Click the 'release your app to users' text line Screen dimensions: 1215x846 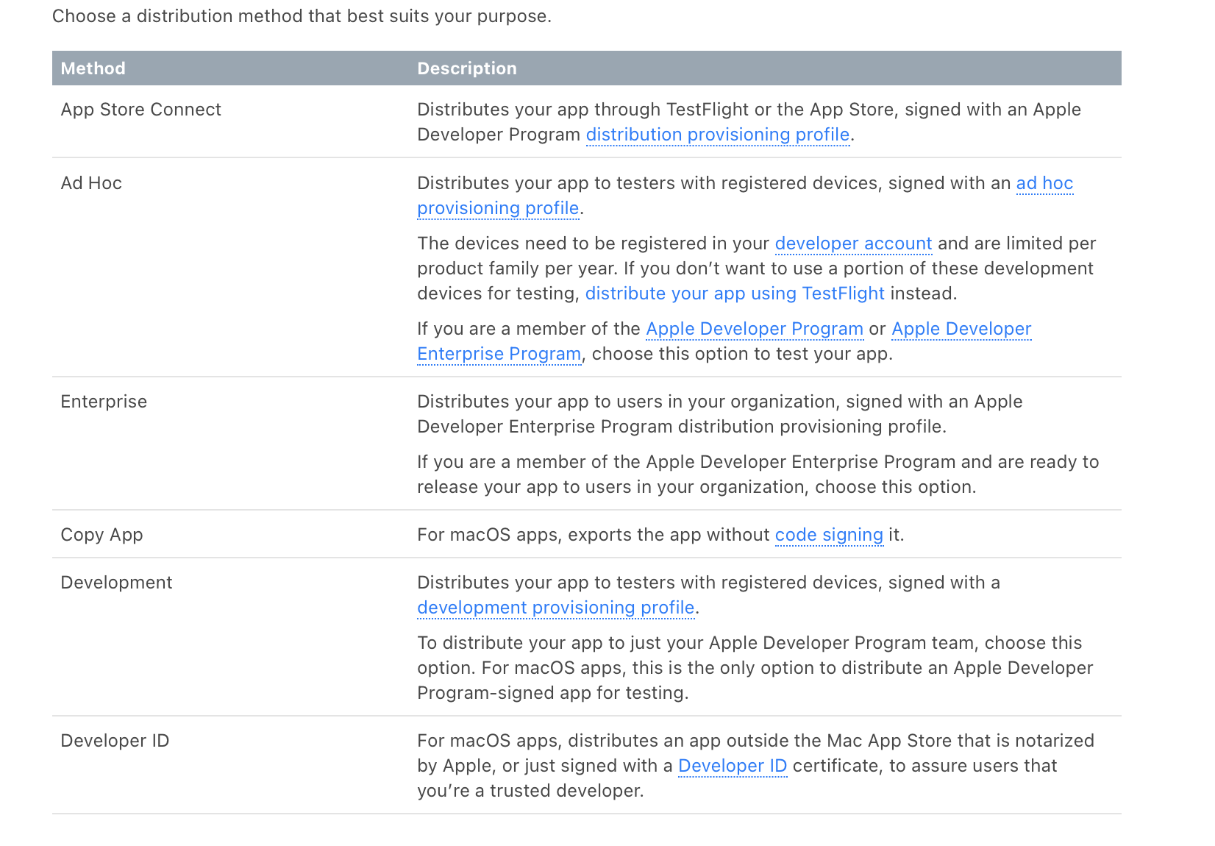[x=696, y=487]
